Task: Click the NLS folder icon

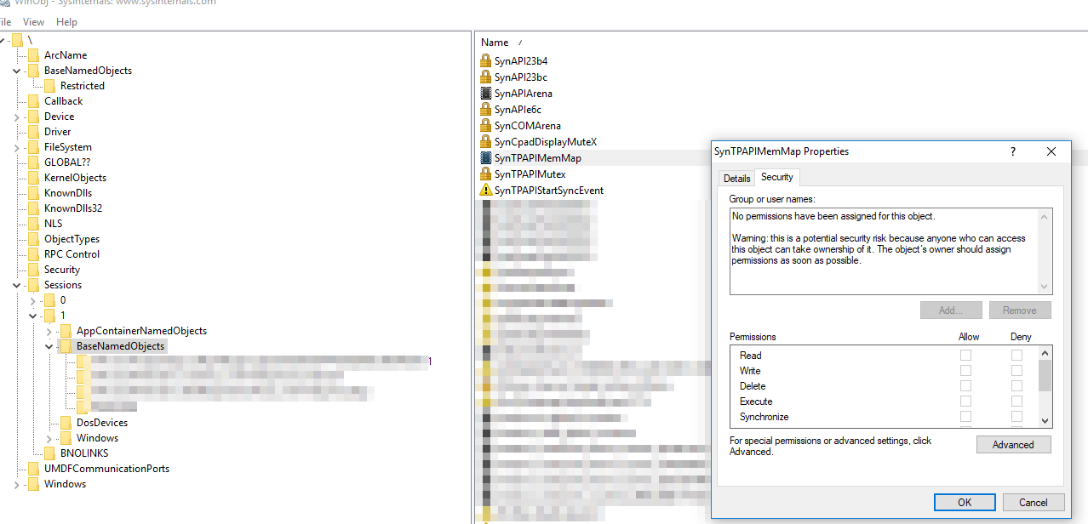Action: tap(33, 224)
